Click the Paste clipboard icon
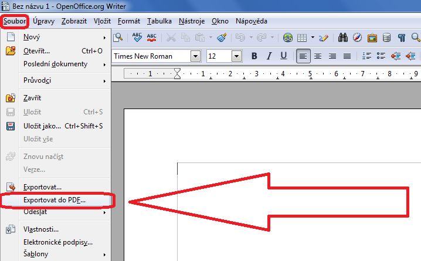Image resolution: width=421 pixels, height=261 pixels. point(200,38)
